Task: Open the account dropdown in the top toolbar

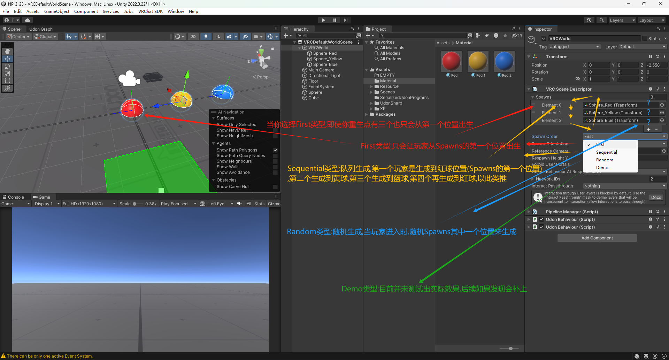Action: pos(11,20)
